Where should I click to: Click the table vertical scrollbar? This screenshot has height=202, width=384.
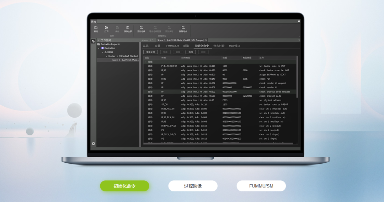[297, 77]
